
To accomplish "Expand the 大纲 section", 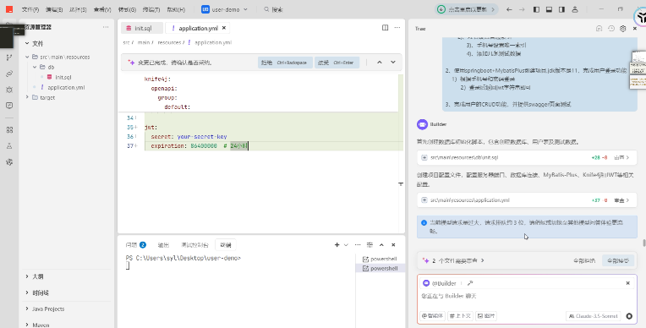I will (27, 276).
